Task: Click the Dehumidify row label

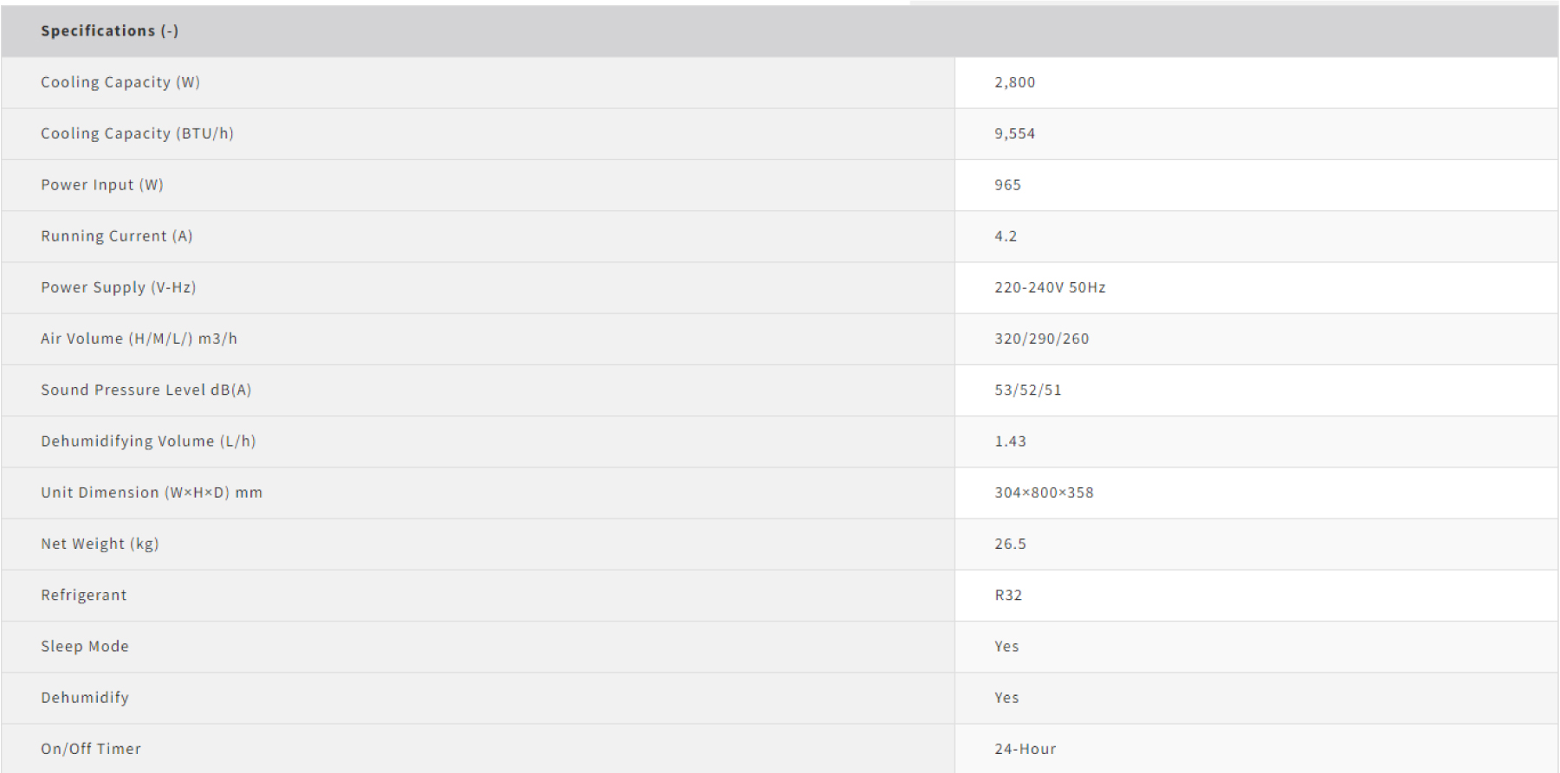Action: 85,698
